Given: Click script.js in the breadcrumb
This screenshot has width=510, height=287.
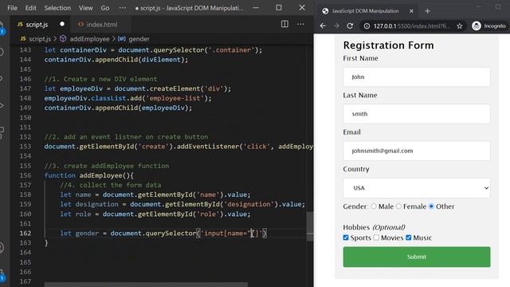Looking at the screenshot, I should (40, 39).
